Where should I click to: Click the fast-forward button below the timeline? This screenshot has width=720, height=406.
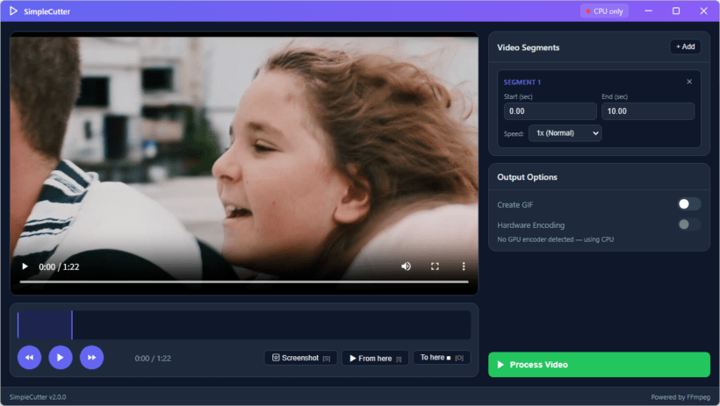91,357
